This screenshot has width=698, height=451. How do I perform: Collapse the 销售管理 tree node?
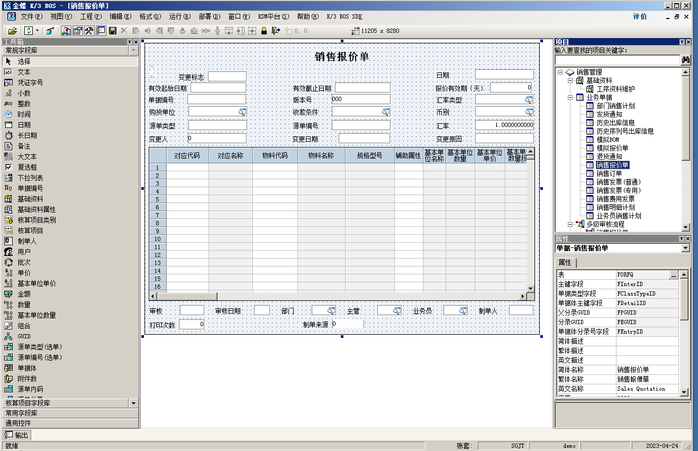(x=560, y=72)
